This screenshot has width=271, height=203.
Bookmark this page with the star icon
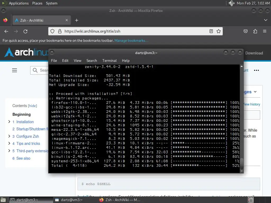point(219,31)
